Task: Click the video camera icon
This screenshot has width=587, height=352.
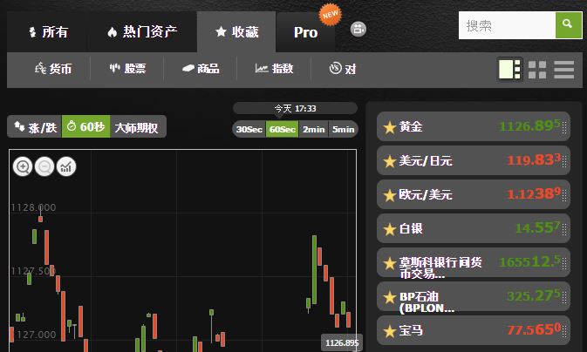Action: tap(358, 29)
